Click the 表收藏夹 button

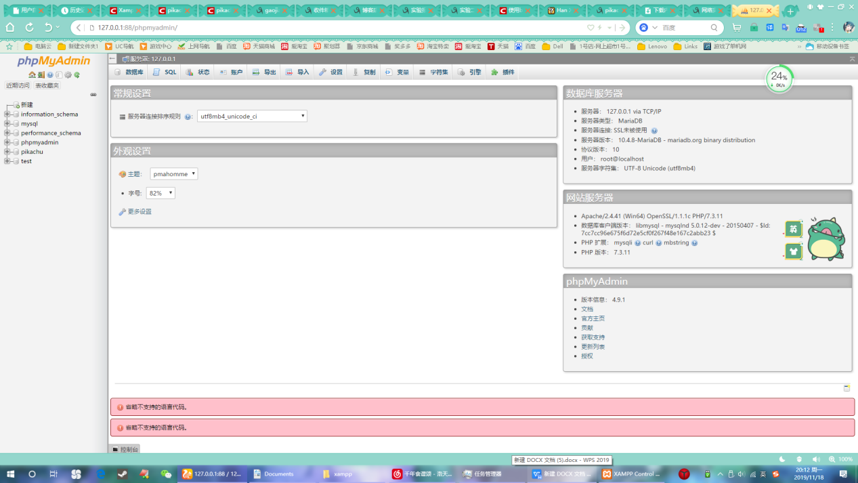47,86
